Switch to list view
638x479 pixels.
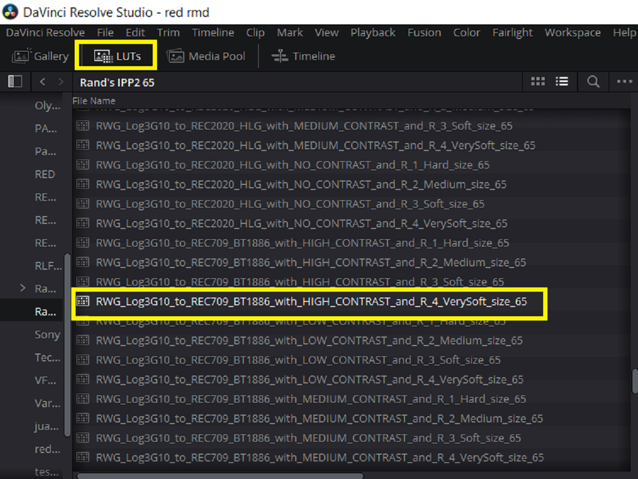(x=562, y=82)
